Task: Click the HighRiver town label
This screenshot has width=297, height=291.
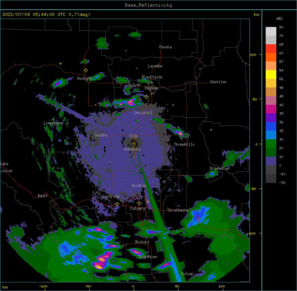Action: click(148, 257)
